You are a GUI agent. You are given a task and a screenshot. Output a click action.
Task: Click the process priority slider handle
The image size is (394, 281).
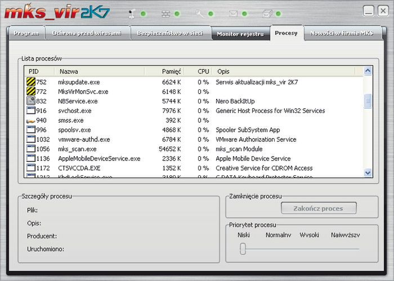(243, 248)
